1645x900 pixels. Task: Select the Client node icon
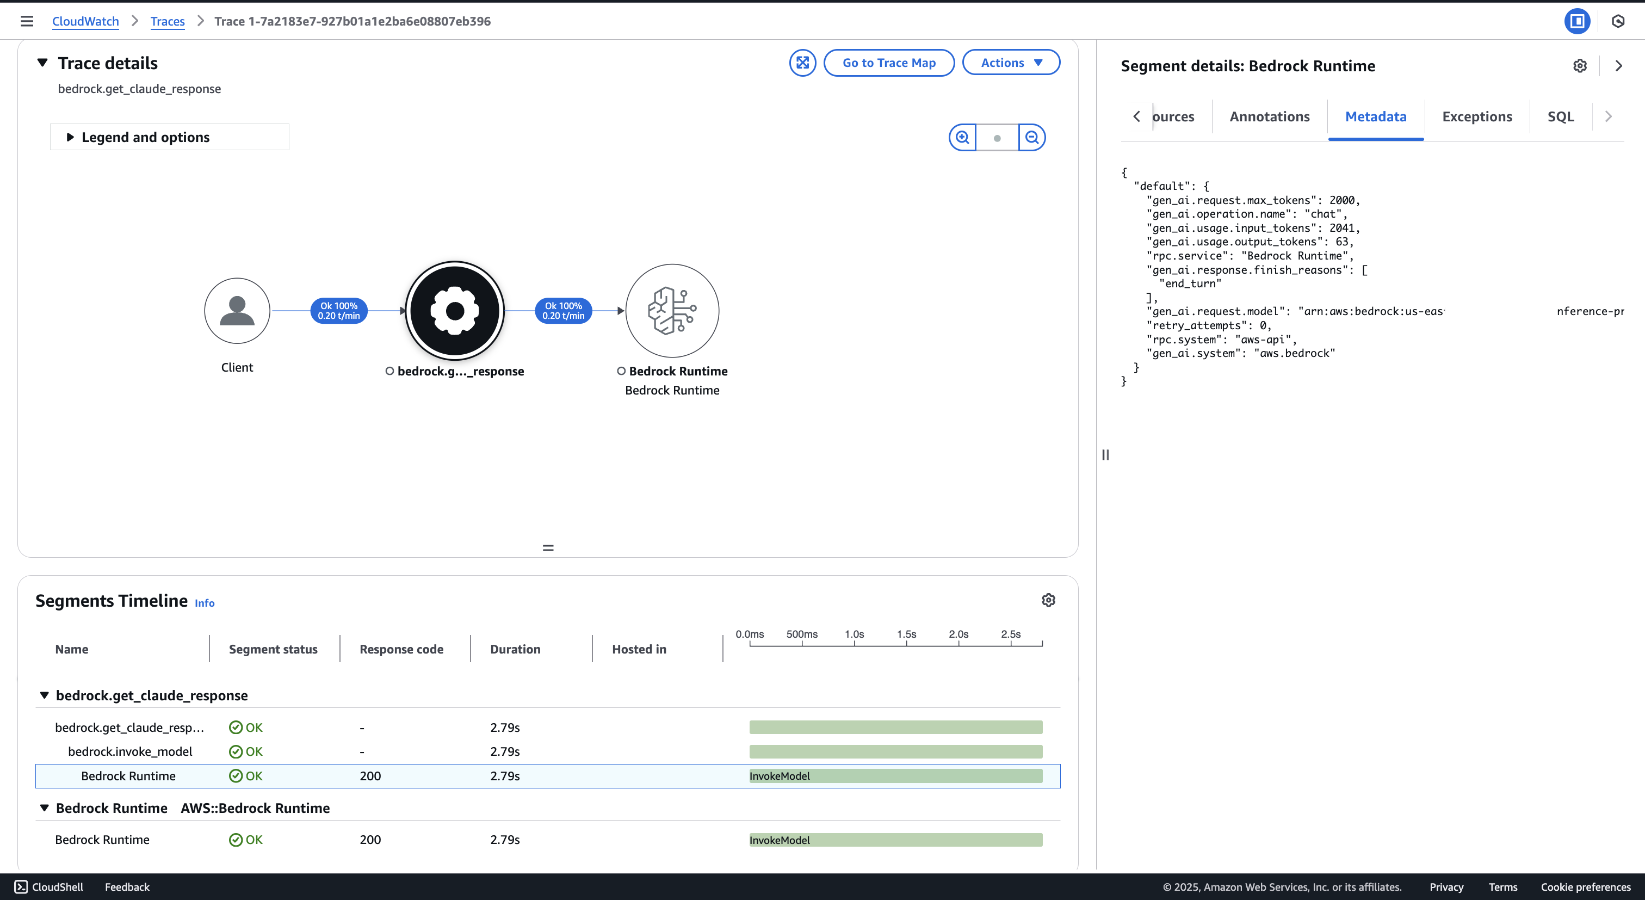coord(237,311)
